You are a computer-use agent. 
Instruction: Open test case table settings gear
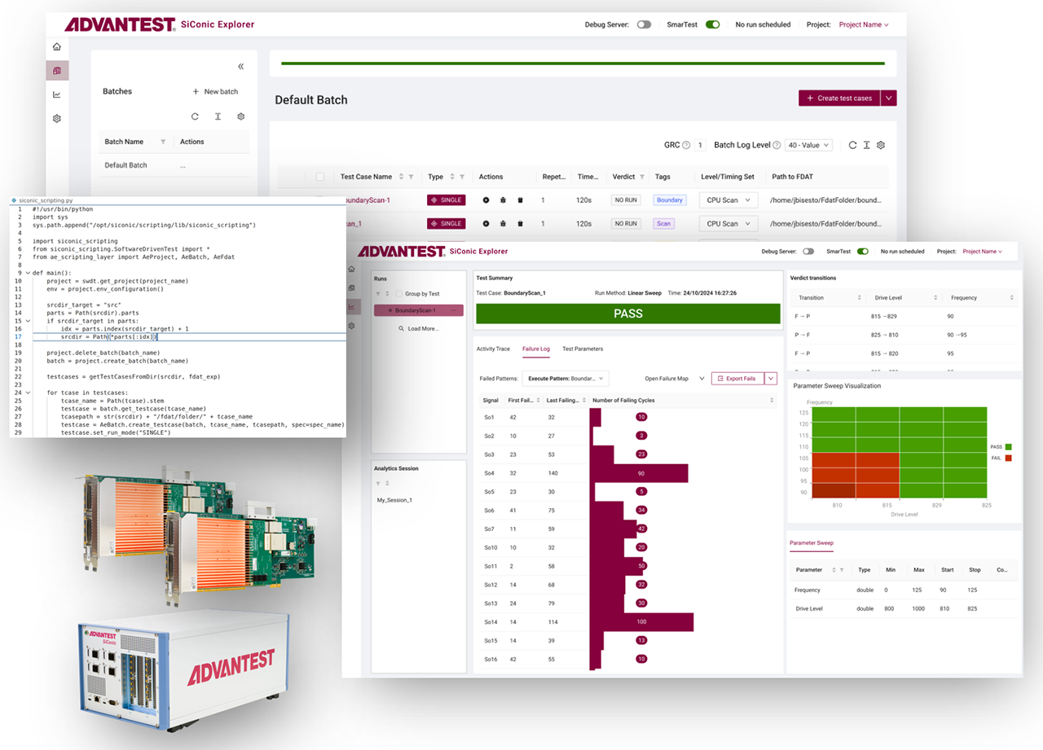point(881,145)
